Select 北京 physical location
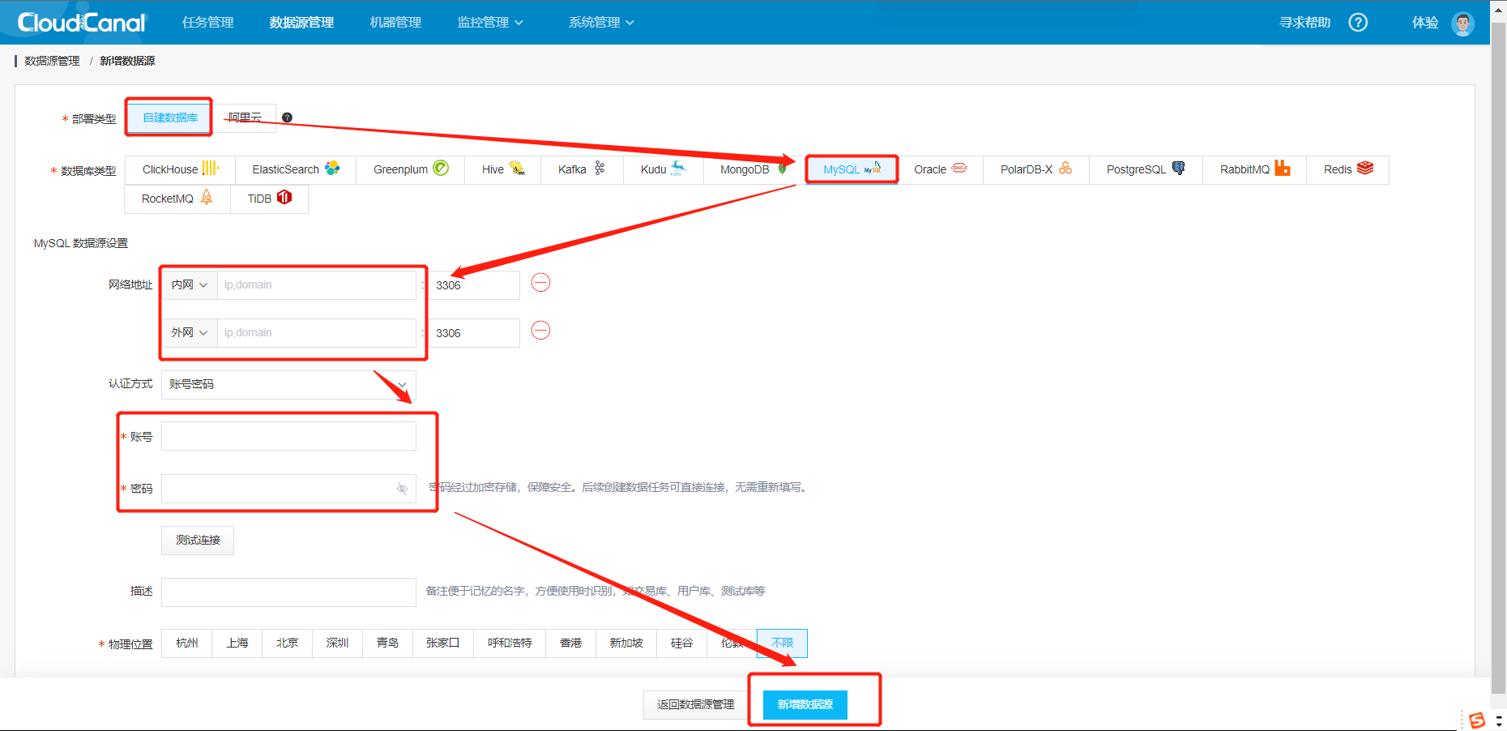The height and width of the screenshot is (731, 1507). click(x=288, y=643)
